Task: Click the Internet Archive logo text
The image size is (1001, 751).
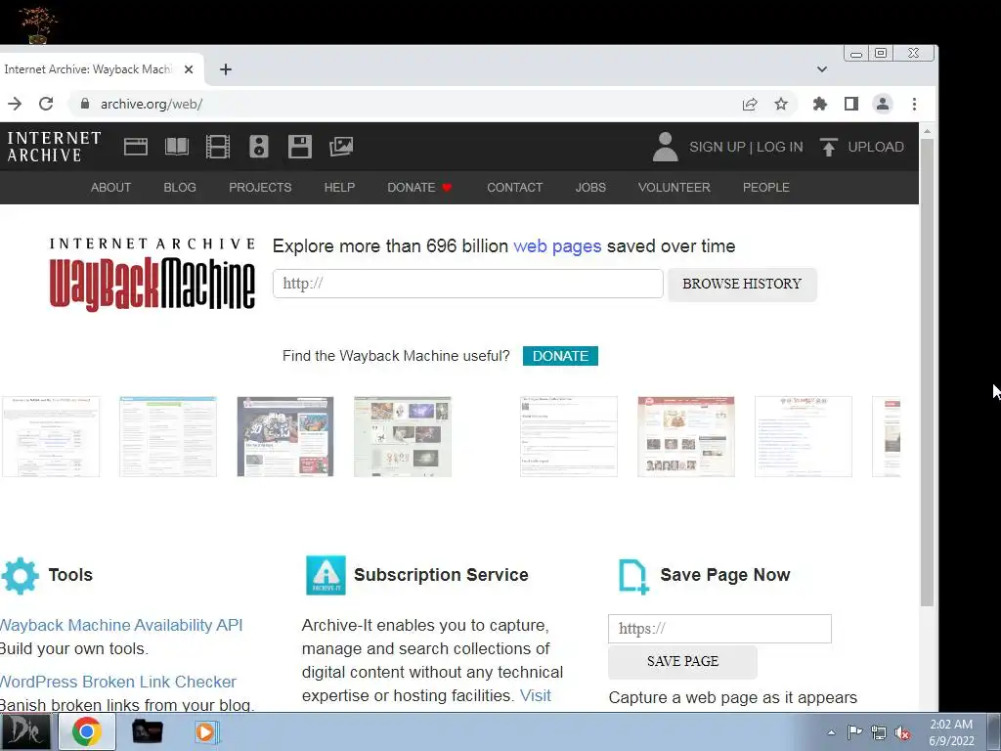Action: click(54, 147)
